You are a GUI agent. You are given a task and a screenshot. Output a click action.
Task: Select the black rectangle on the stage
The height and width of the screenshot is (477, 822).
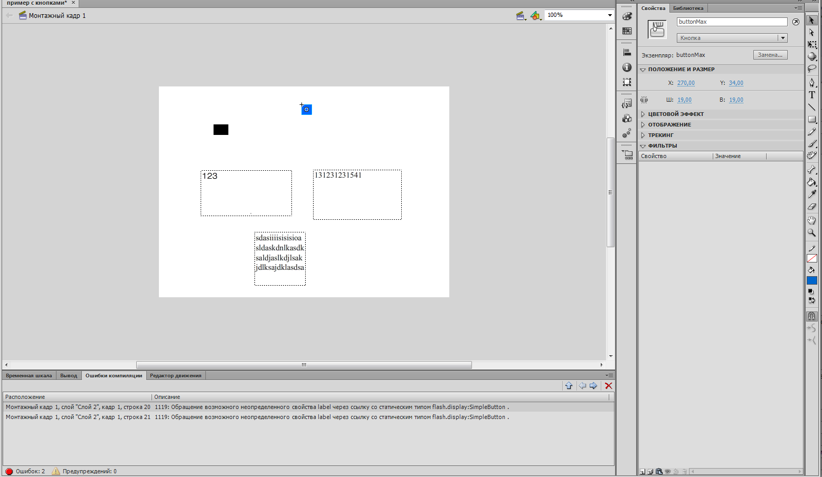[221, 130]
